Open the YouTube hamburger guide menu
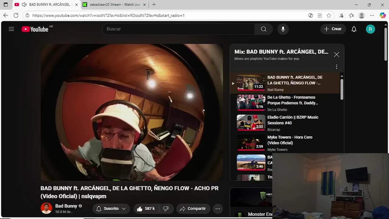389x219 pixels. 11,29
